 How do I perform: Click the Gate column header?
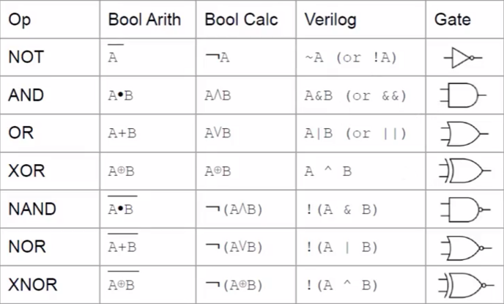point(451,19)
